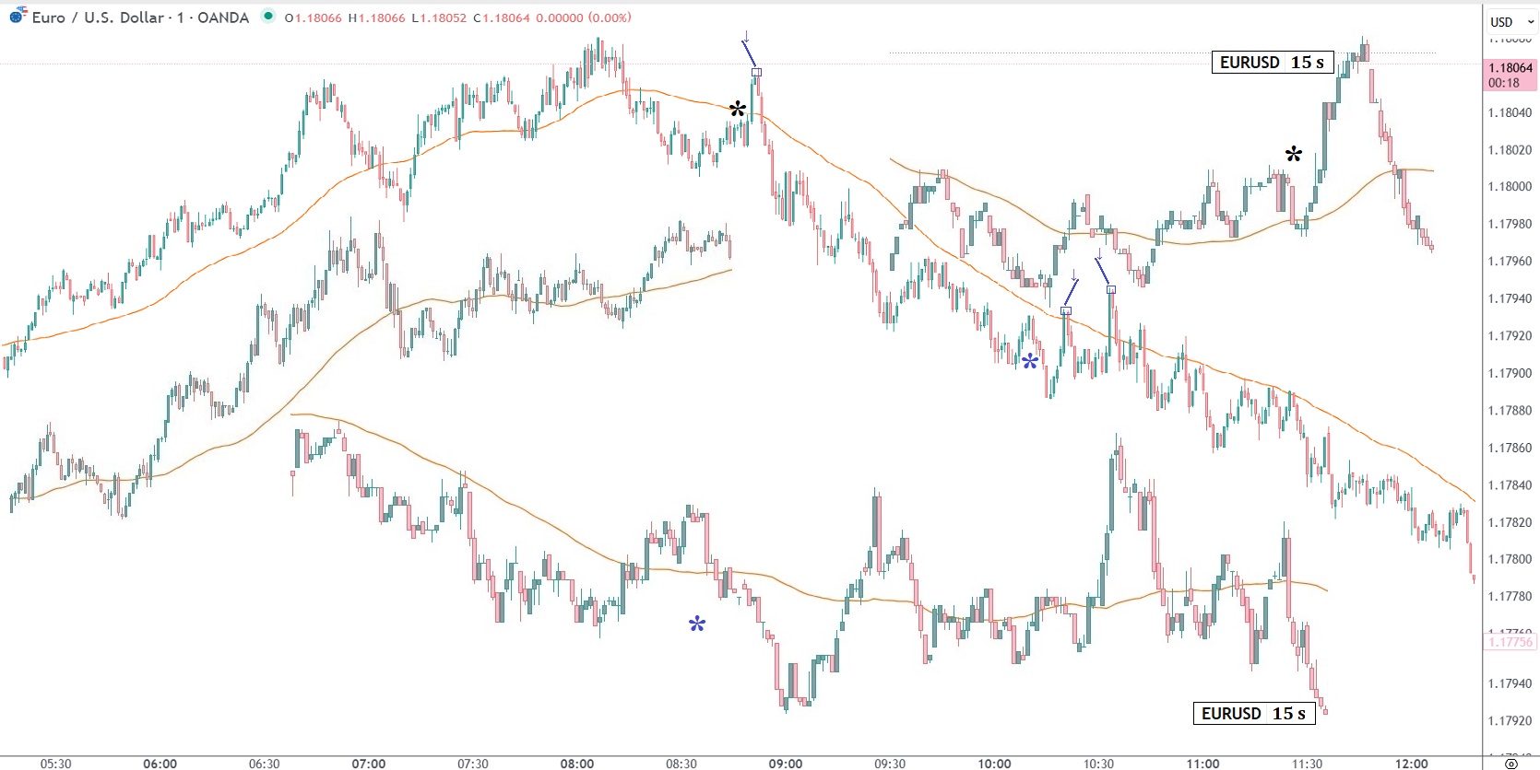Click the 08:00 time axis label
This screenshot has height=770, width=1540.
pyautogui.click(x=577, y=764)
